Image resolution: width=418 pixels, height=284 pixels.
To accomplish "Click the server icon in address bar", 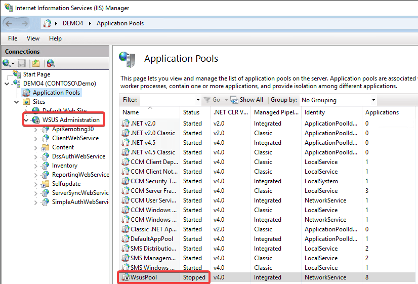I will [47, 23].
